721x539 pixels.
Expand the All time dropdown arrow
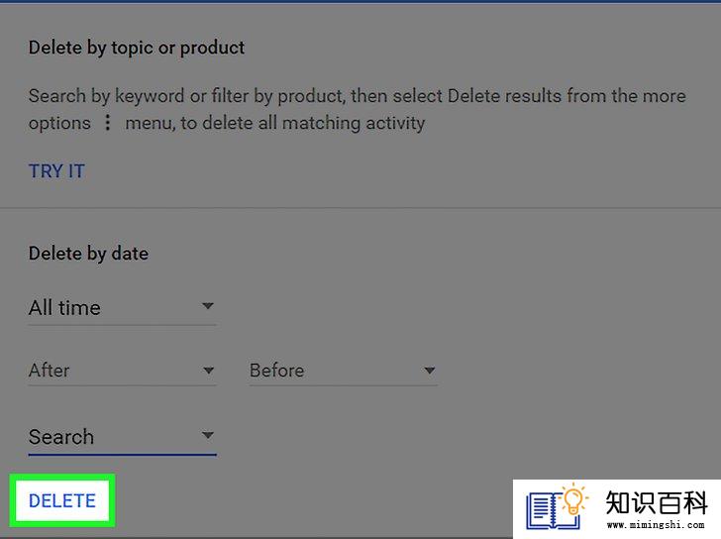click(x=208, y=306)
